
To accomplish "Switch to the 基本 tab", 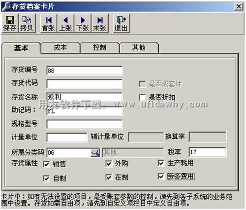I will pyautogui.click(x=21, y=48).
